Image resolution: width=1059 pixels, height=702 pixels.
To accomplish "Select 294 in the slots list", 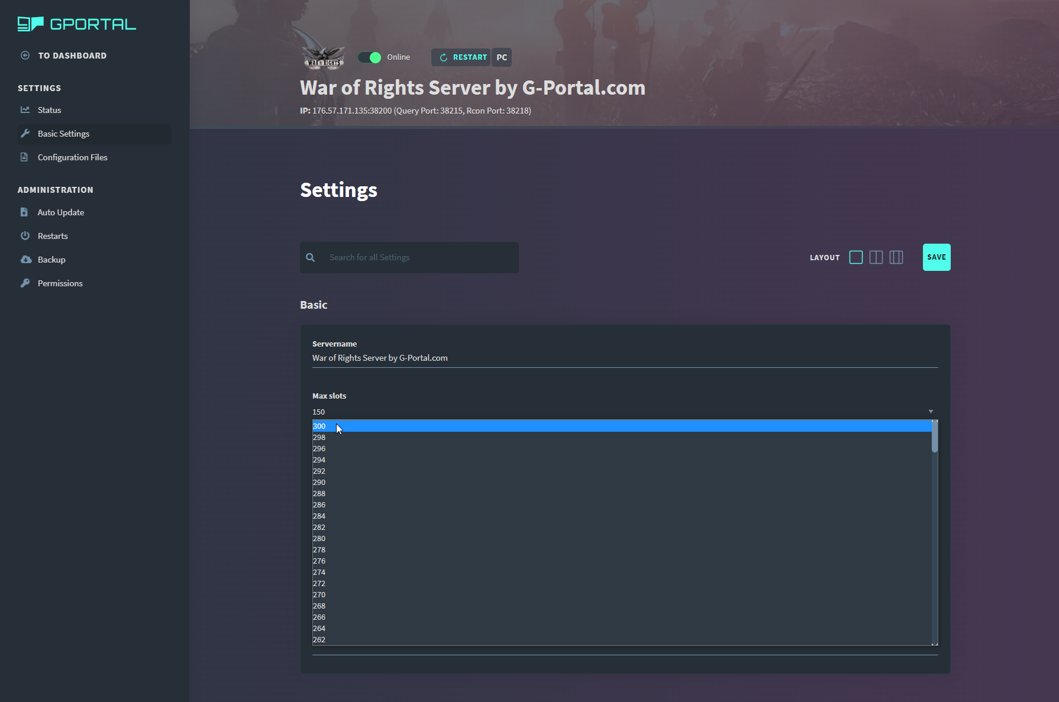I will pos(622,460).
